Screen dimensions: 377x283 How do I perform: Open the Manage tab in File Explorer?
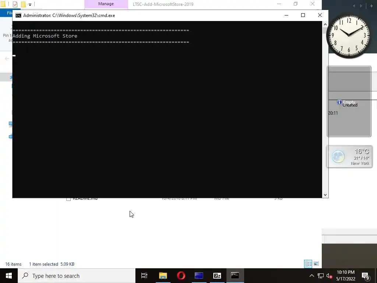[106, 4]
